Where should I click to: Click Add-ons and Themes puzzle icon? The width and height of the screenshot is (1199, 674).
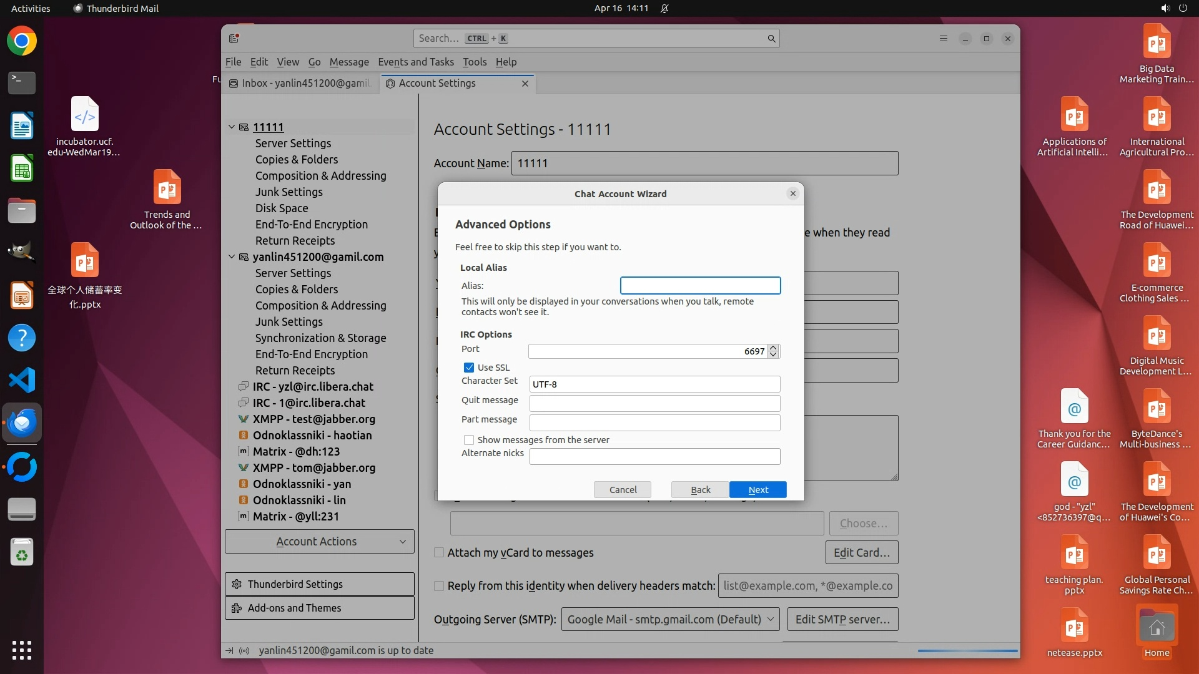[x=237, y=608]
